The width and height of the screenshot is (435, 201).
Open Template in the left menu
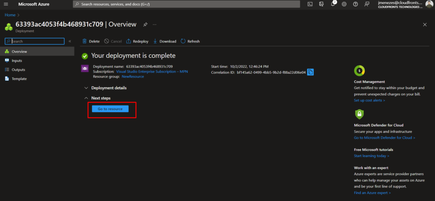point(37,79)
